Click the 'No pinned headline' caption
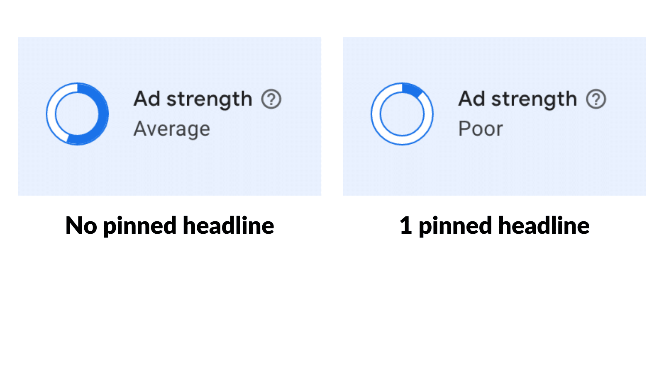Screen dimensions: 664x373 [x=170, y=226]
